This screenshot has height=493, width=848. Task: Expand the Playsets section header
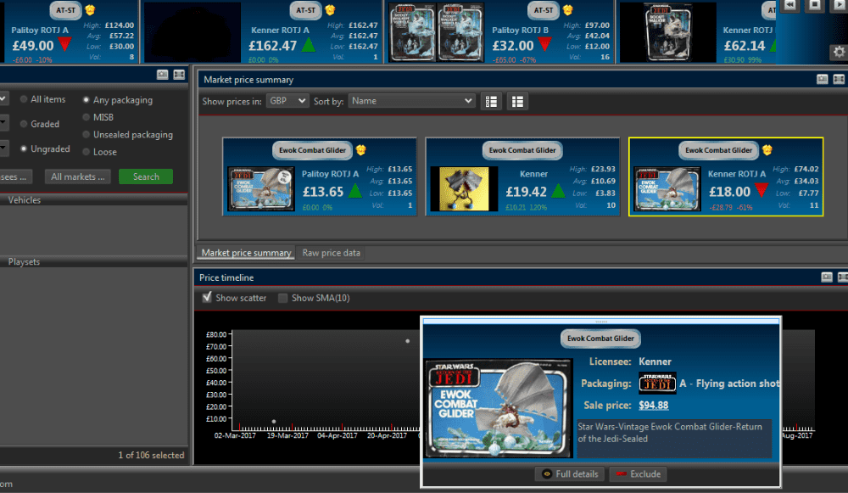(x=93, y=262)
